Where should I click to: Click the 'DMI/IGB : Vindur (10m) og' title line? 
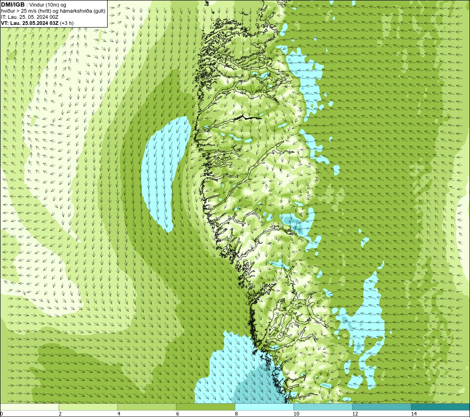coord(34,5)
